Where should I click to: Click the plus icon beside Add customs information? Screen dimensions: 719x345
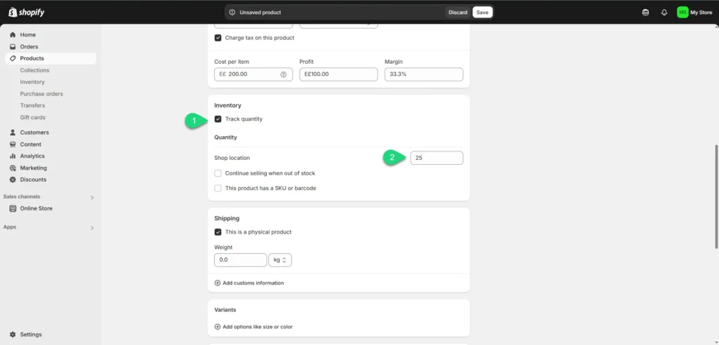click(x=218, y=283)
